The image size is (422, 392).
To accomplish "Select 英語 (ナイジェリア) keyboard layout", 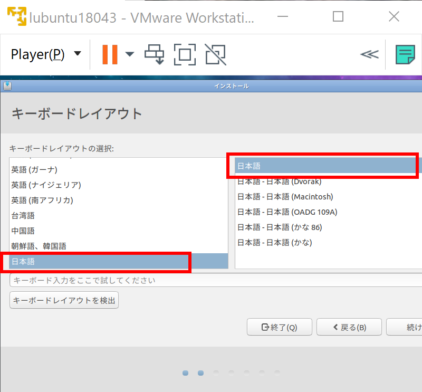I will (118, 185).
